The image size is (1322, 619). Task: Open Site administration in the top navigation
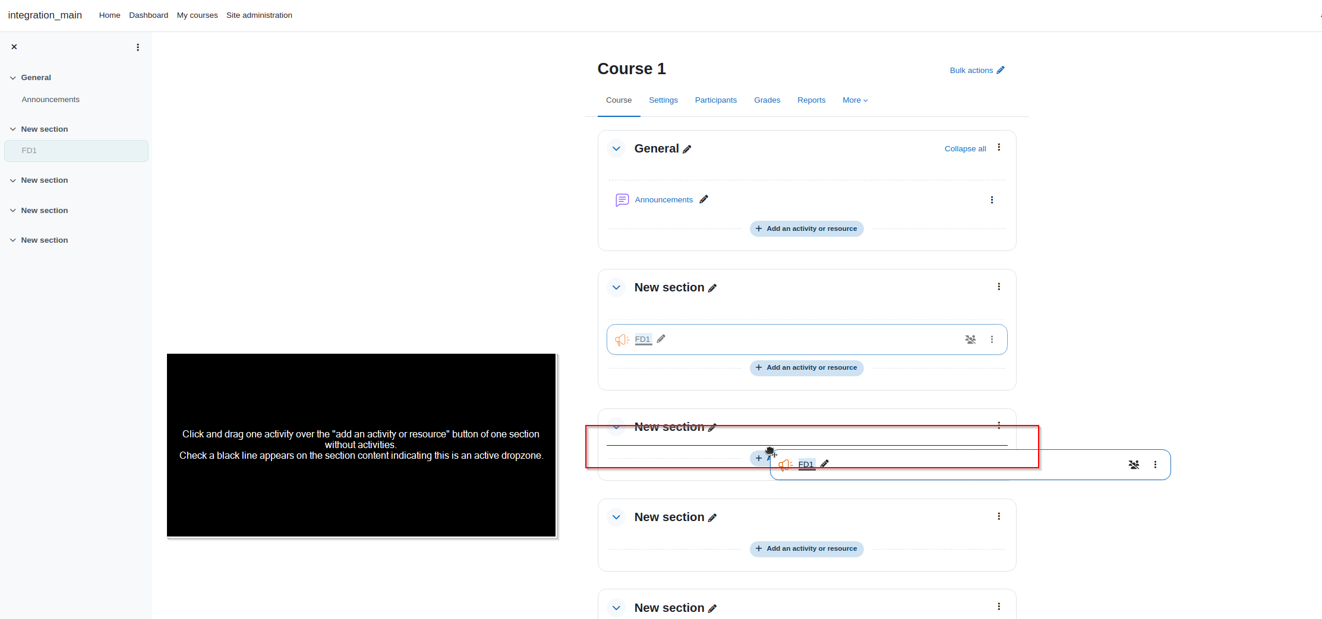259,15
